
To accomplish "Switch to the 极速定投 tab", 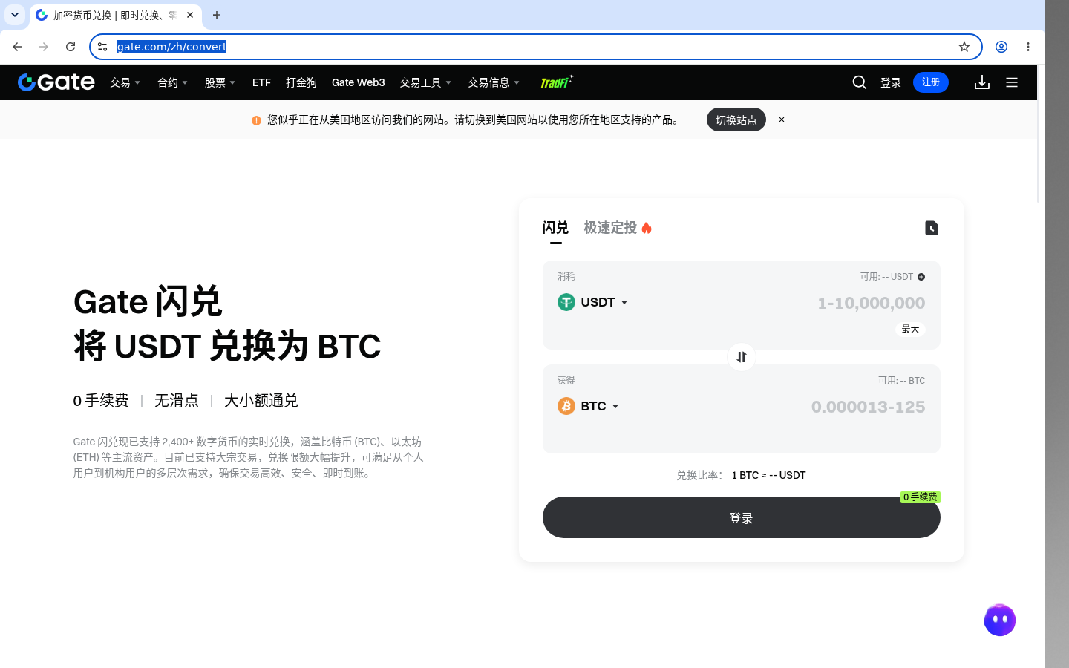I will [x=618, y=228].
